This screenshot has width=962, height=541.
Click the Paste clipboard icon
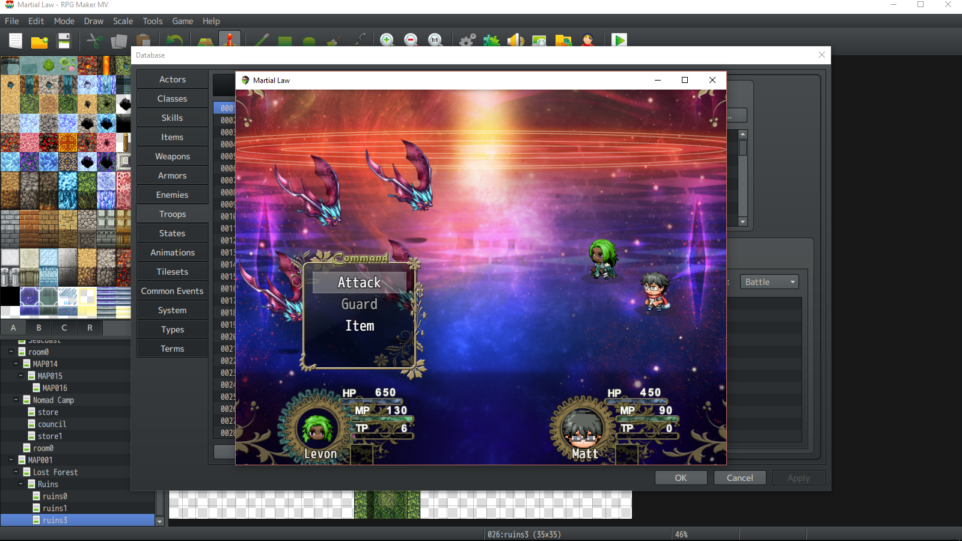[143, 41]
